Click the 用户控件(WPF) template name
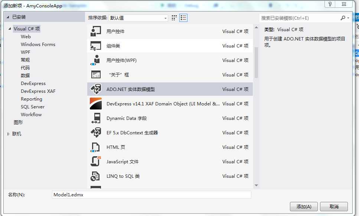The width and height of the screenshot is (359, 216). coord(121,60)
